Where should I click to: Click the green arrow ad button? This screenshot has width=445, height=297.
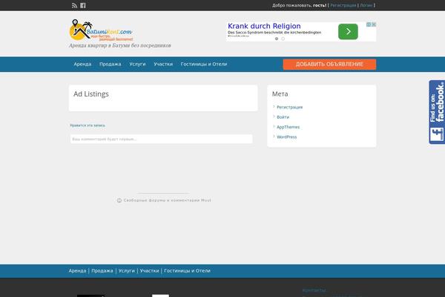(348, 31)
